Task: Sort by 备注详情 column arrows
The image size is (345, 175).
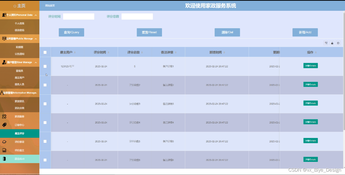Action: 176,52
